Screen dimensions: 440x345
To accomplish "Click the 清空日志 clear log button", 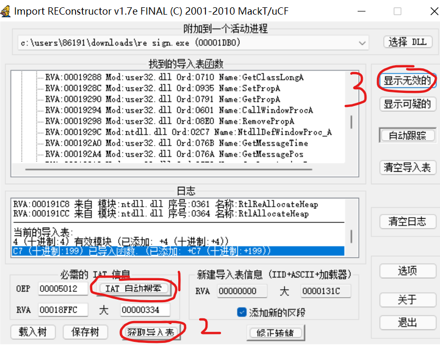I will coord(408,222).
